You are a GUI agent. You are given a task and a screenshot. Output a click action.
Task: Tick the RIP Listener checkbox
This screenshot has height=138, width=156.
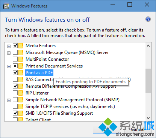pos(15,93)
